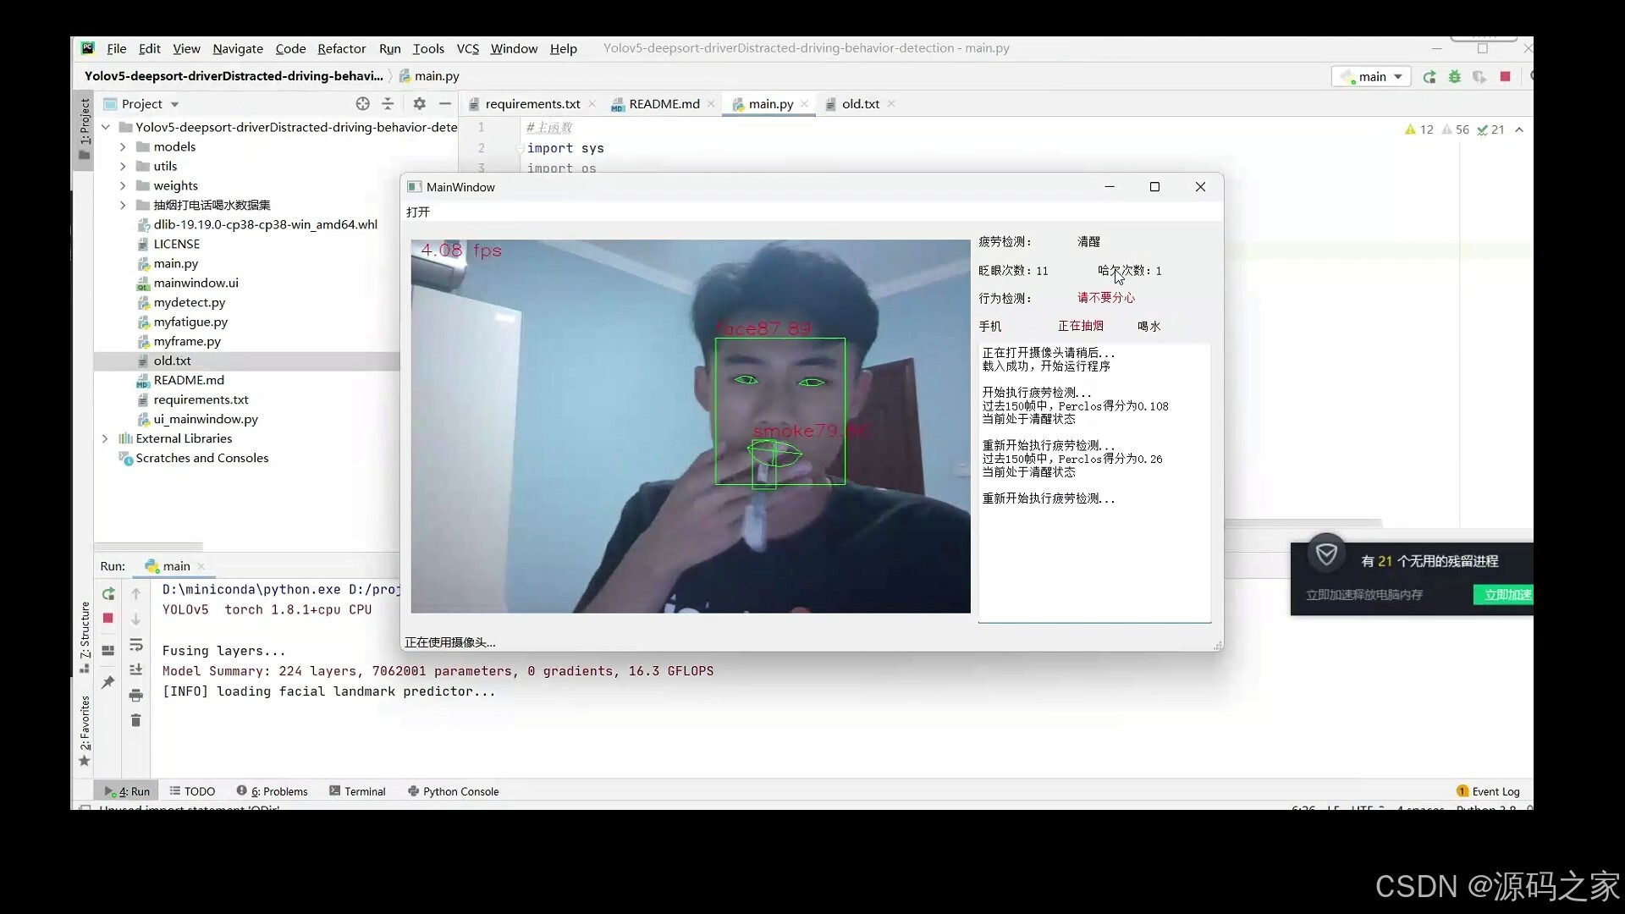Screen dimensions: 1625x914
Task: Toggle the soft-wrap icon in the Run console
Action: pyautogui.click(x=135, y=646)
